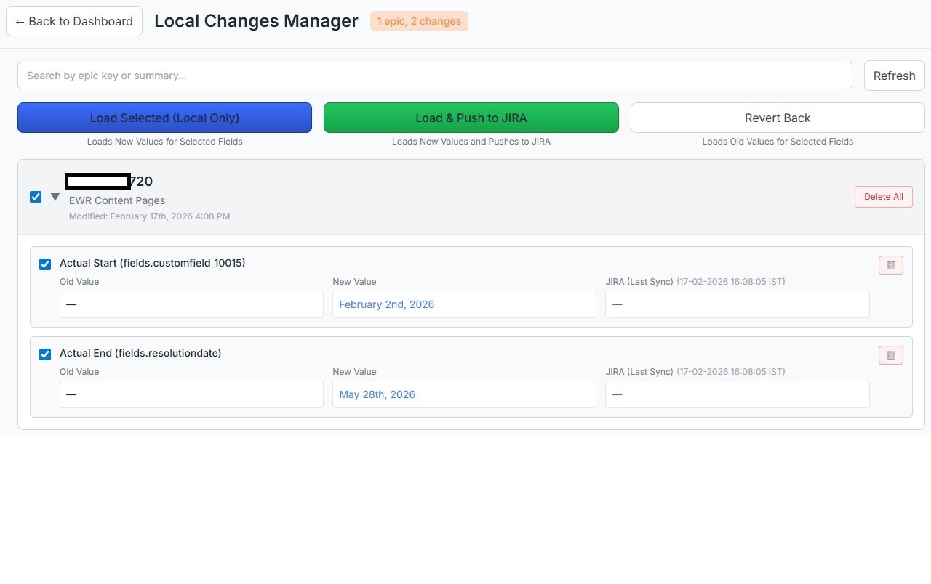Click the Old Value field for Actual Start

(x=191, y=304)
